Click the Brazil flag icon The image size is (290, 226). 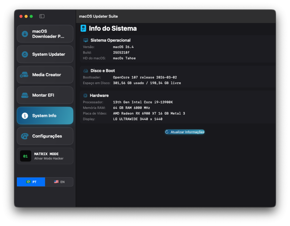tap(28, 182)
